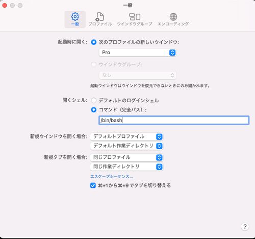Screen dimensions: 255x239
Task: Click the エスケープシーケンス... link
Action: pos(111,177)
